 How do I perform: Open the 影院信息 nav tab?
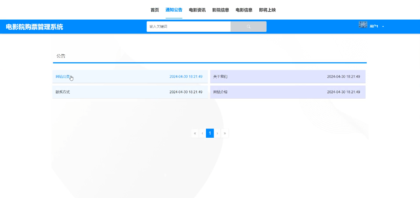tap(221, 10)
